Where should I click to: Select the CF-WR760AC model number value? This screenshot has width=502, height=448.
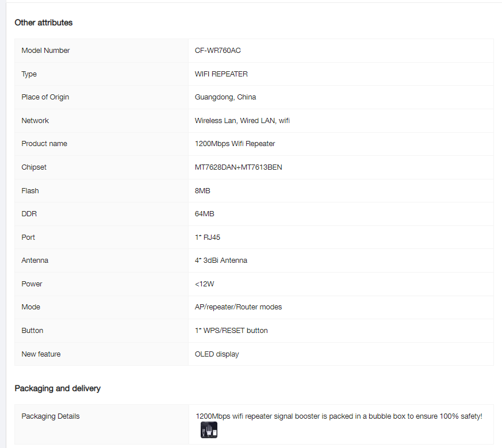click(218, 51)
